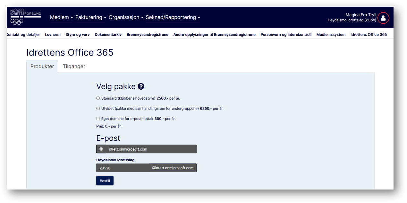Viewport: 407px width, 203px height.
Task: Click the Idrettens Office 365 page heading
Action: [x=70, y=52]
